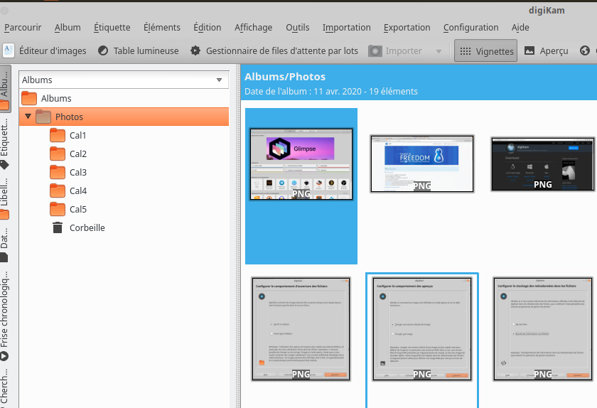Screen dimensions: 597x408
Task: Switch to Aperçu preview mode
Action: click(547, 50)
